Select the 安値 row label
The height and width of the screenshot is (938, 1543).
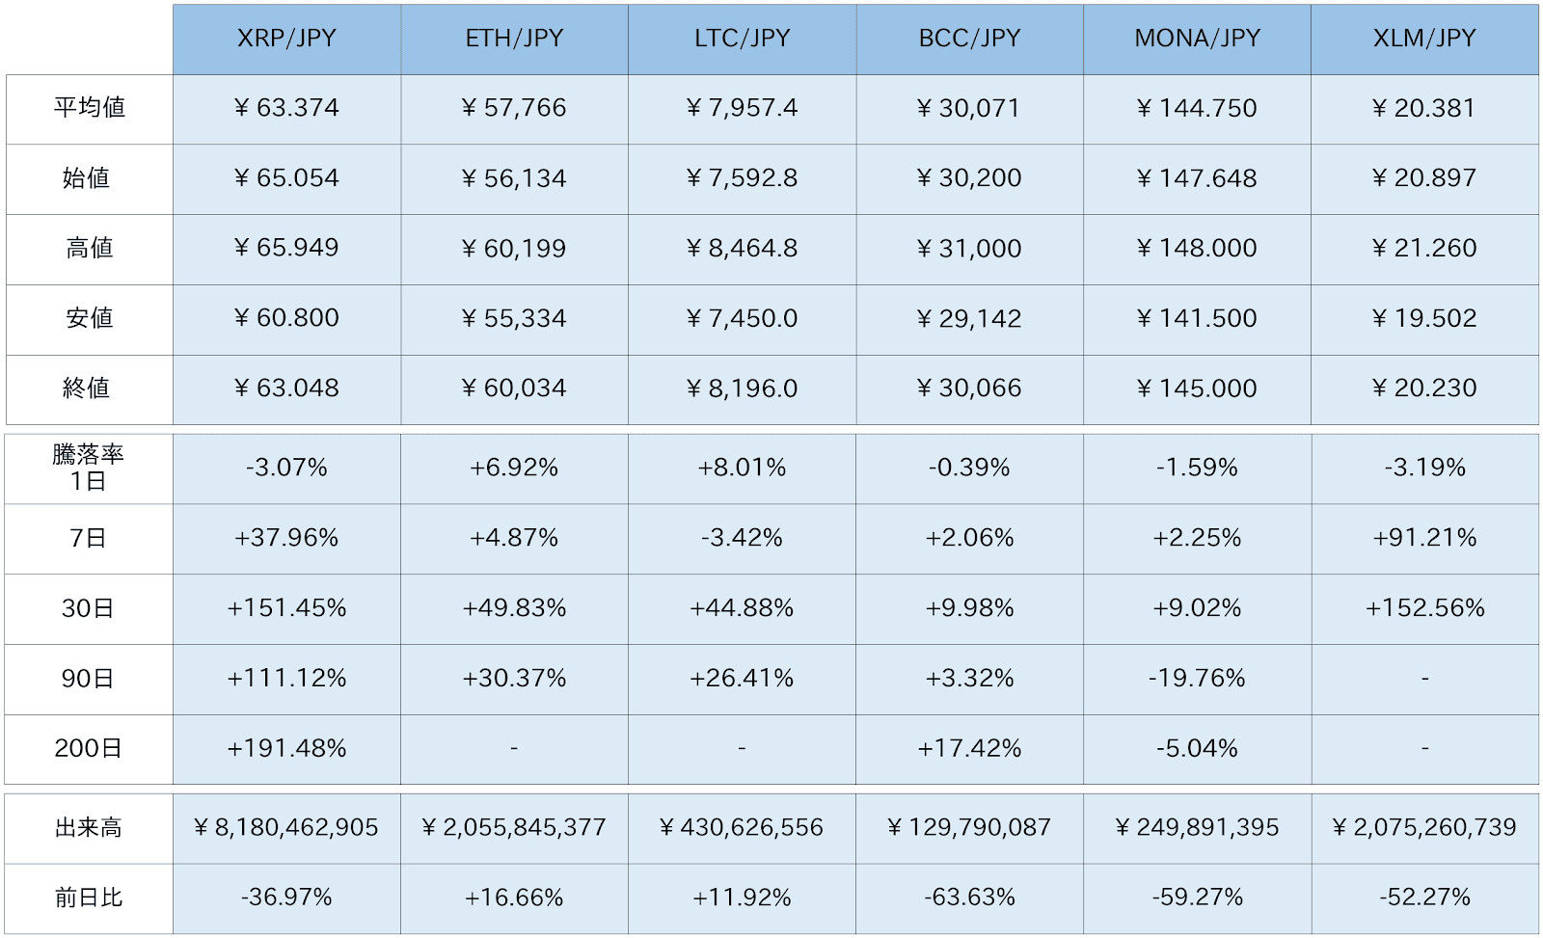[x=89, y=318]
